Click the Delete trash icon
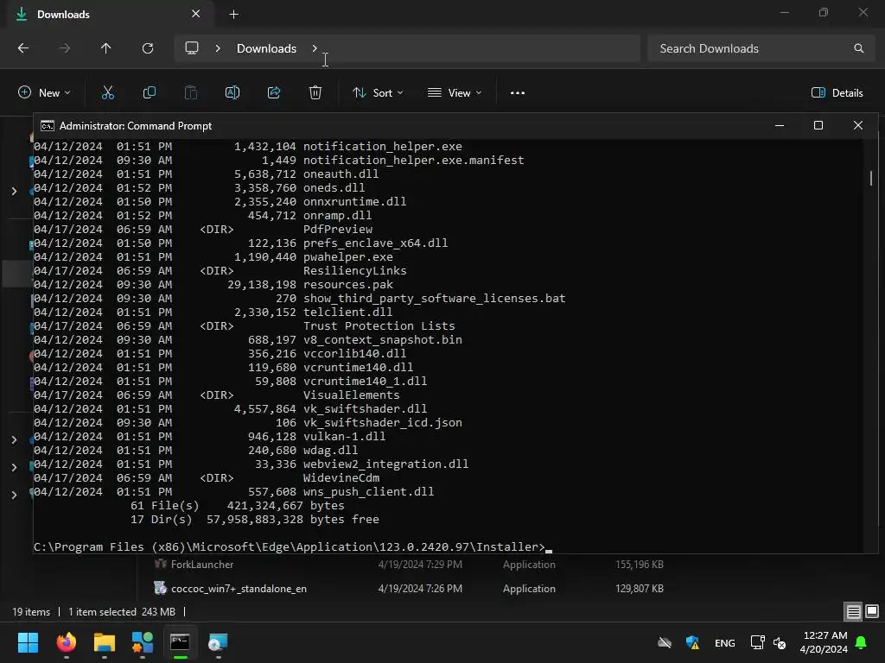This screenshot has height=663, width=885. [x=315, y=93]
